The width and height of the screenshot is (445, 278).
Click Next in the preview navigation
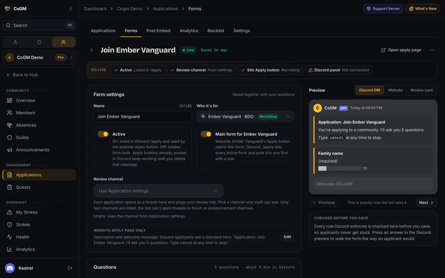[x=426, y=203]
